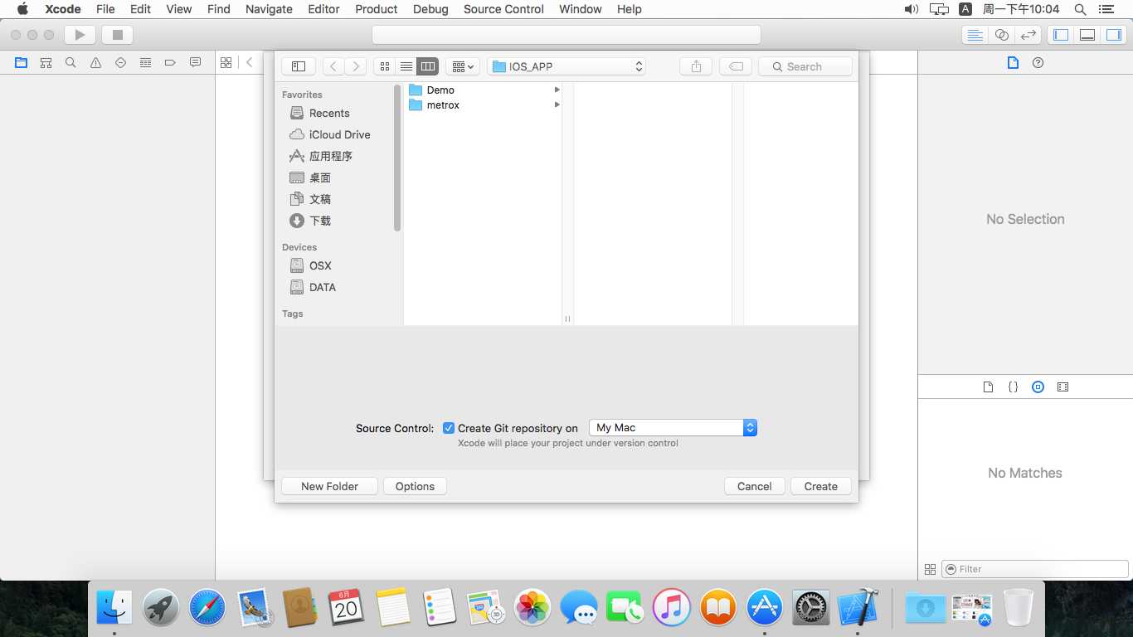Click the Cancel button
Screen dimensions: 1133x637
tap(755, 486)
